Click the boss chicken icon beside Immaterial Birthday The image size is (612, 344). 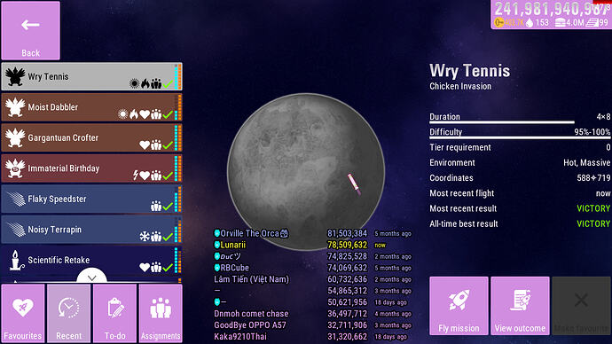click(x=15, y=168)
